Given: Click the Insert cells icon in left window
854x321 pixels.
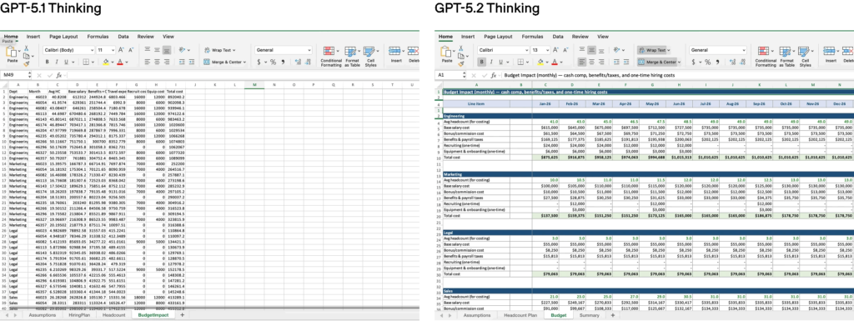Looking at the screenshot, I should pos(394,51).
